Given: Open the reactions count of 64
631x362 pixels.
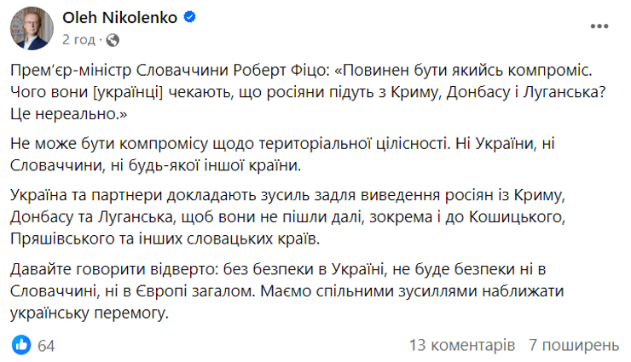Looking at the screenshot, I should 46,345.
